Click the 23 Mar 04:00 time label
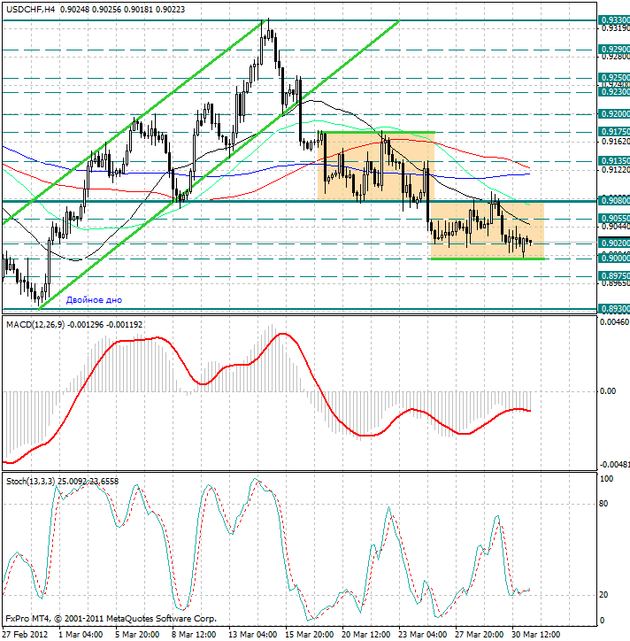Image resolution: width=630 pixels, height=641 pixels. tap(422, 635)
